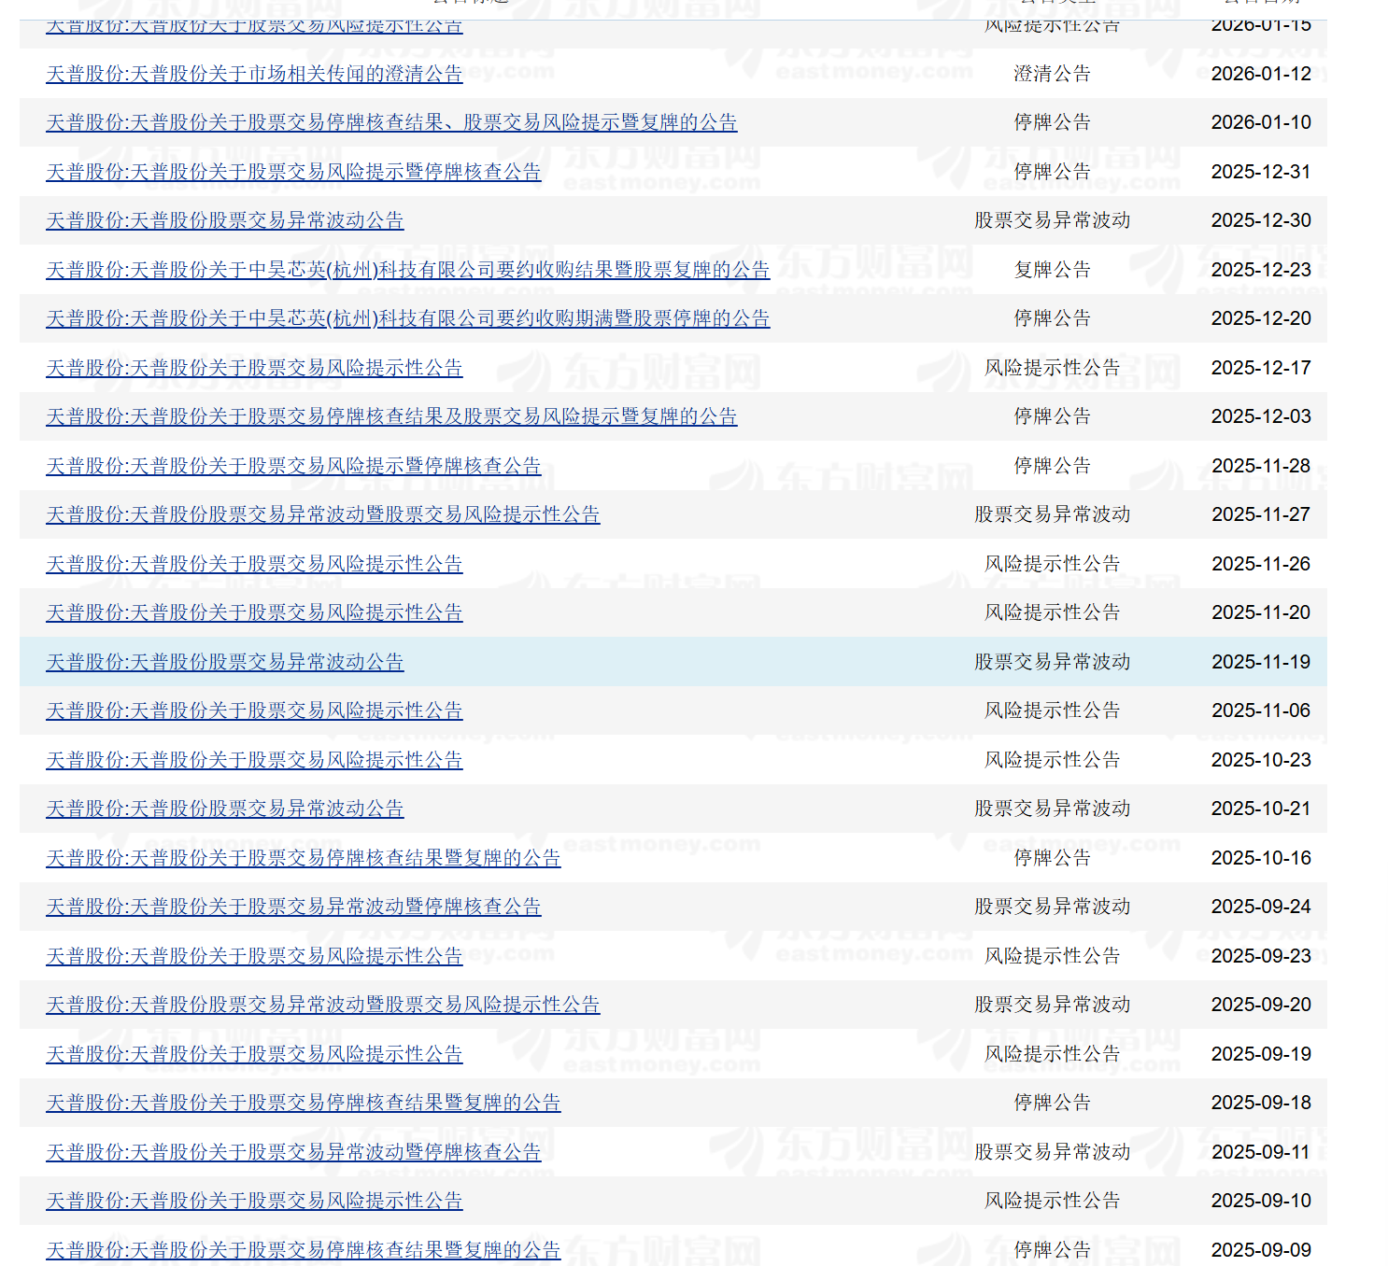Click 风险提示性公告 type in the 2025-11-20 row
Image resolution: width=1388 pixels, height=1266 pixels.
[x=1053, y=612]
